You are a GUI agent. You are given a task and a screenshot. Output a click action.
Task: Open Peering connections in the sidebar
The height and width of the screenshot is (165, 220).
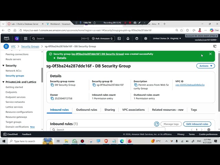[17, 54]
